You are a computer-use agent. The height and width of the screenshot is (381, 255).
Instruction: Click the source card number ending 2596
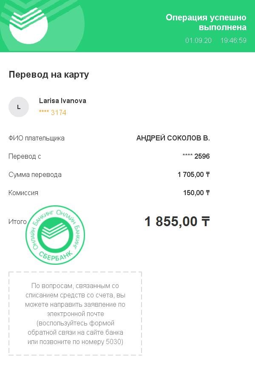coord(196,156)
